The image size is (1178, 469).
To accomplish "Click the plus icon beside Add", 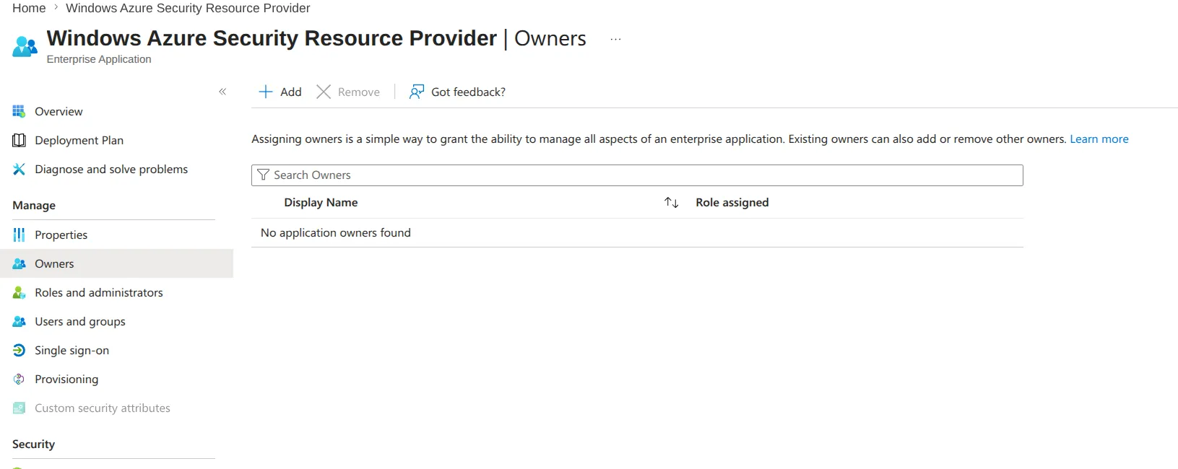I will coord(266,92).
